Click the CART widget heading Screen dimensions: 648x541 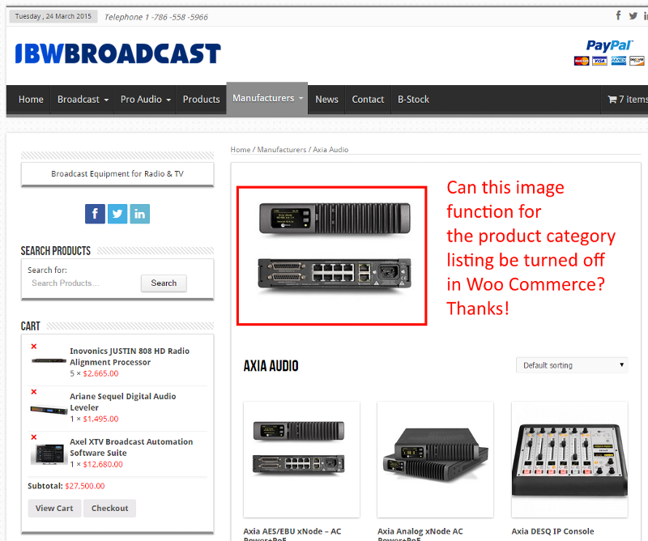coord(31,326)
